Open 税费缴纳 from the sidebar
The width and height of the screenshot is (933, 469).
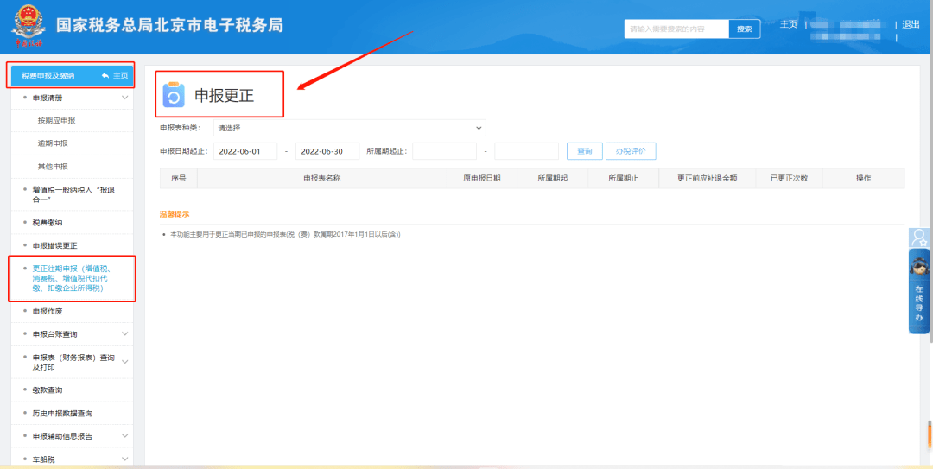point(48,222)
